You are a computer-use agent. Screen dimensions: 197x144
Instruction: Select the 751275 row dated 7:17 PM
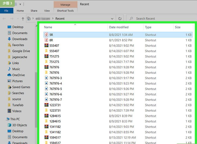118,62
